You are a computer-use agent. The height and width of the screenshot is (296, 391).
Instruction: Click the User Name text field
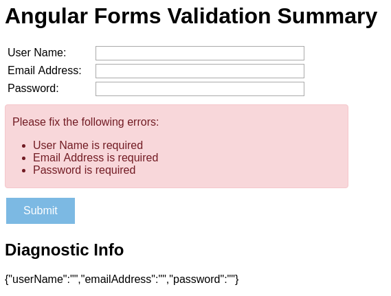tap(200, 53)
